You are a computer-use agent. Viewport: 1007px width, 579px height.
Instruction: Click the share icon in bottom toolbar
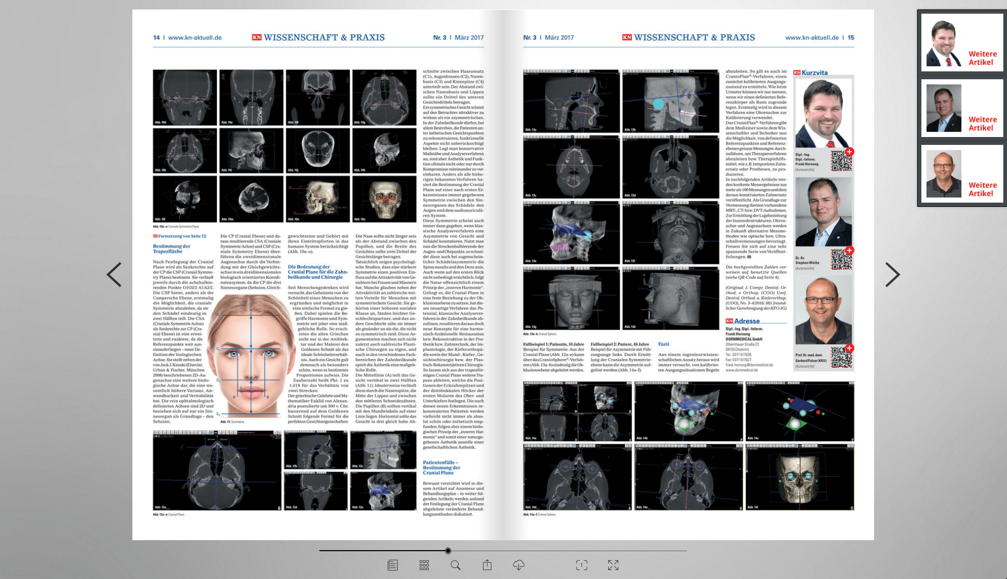[487, 565]
